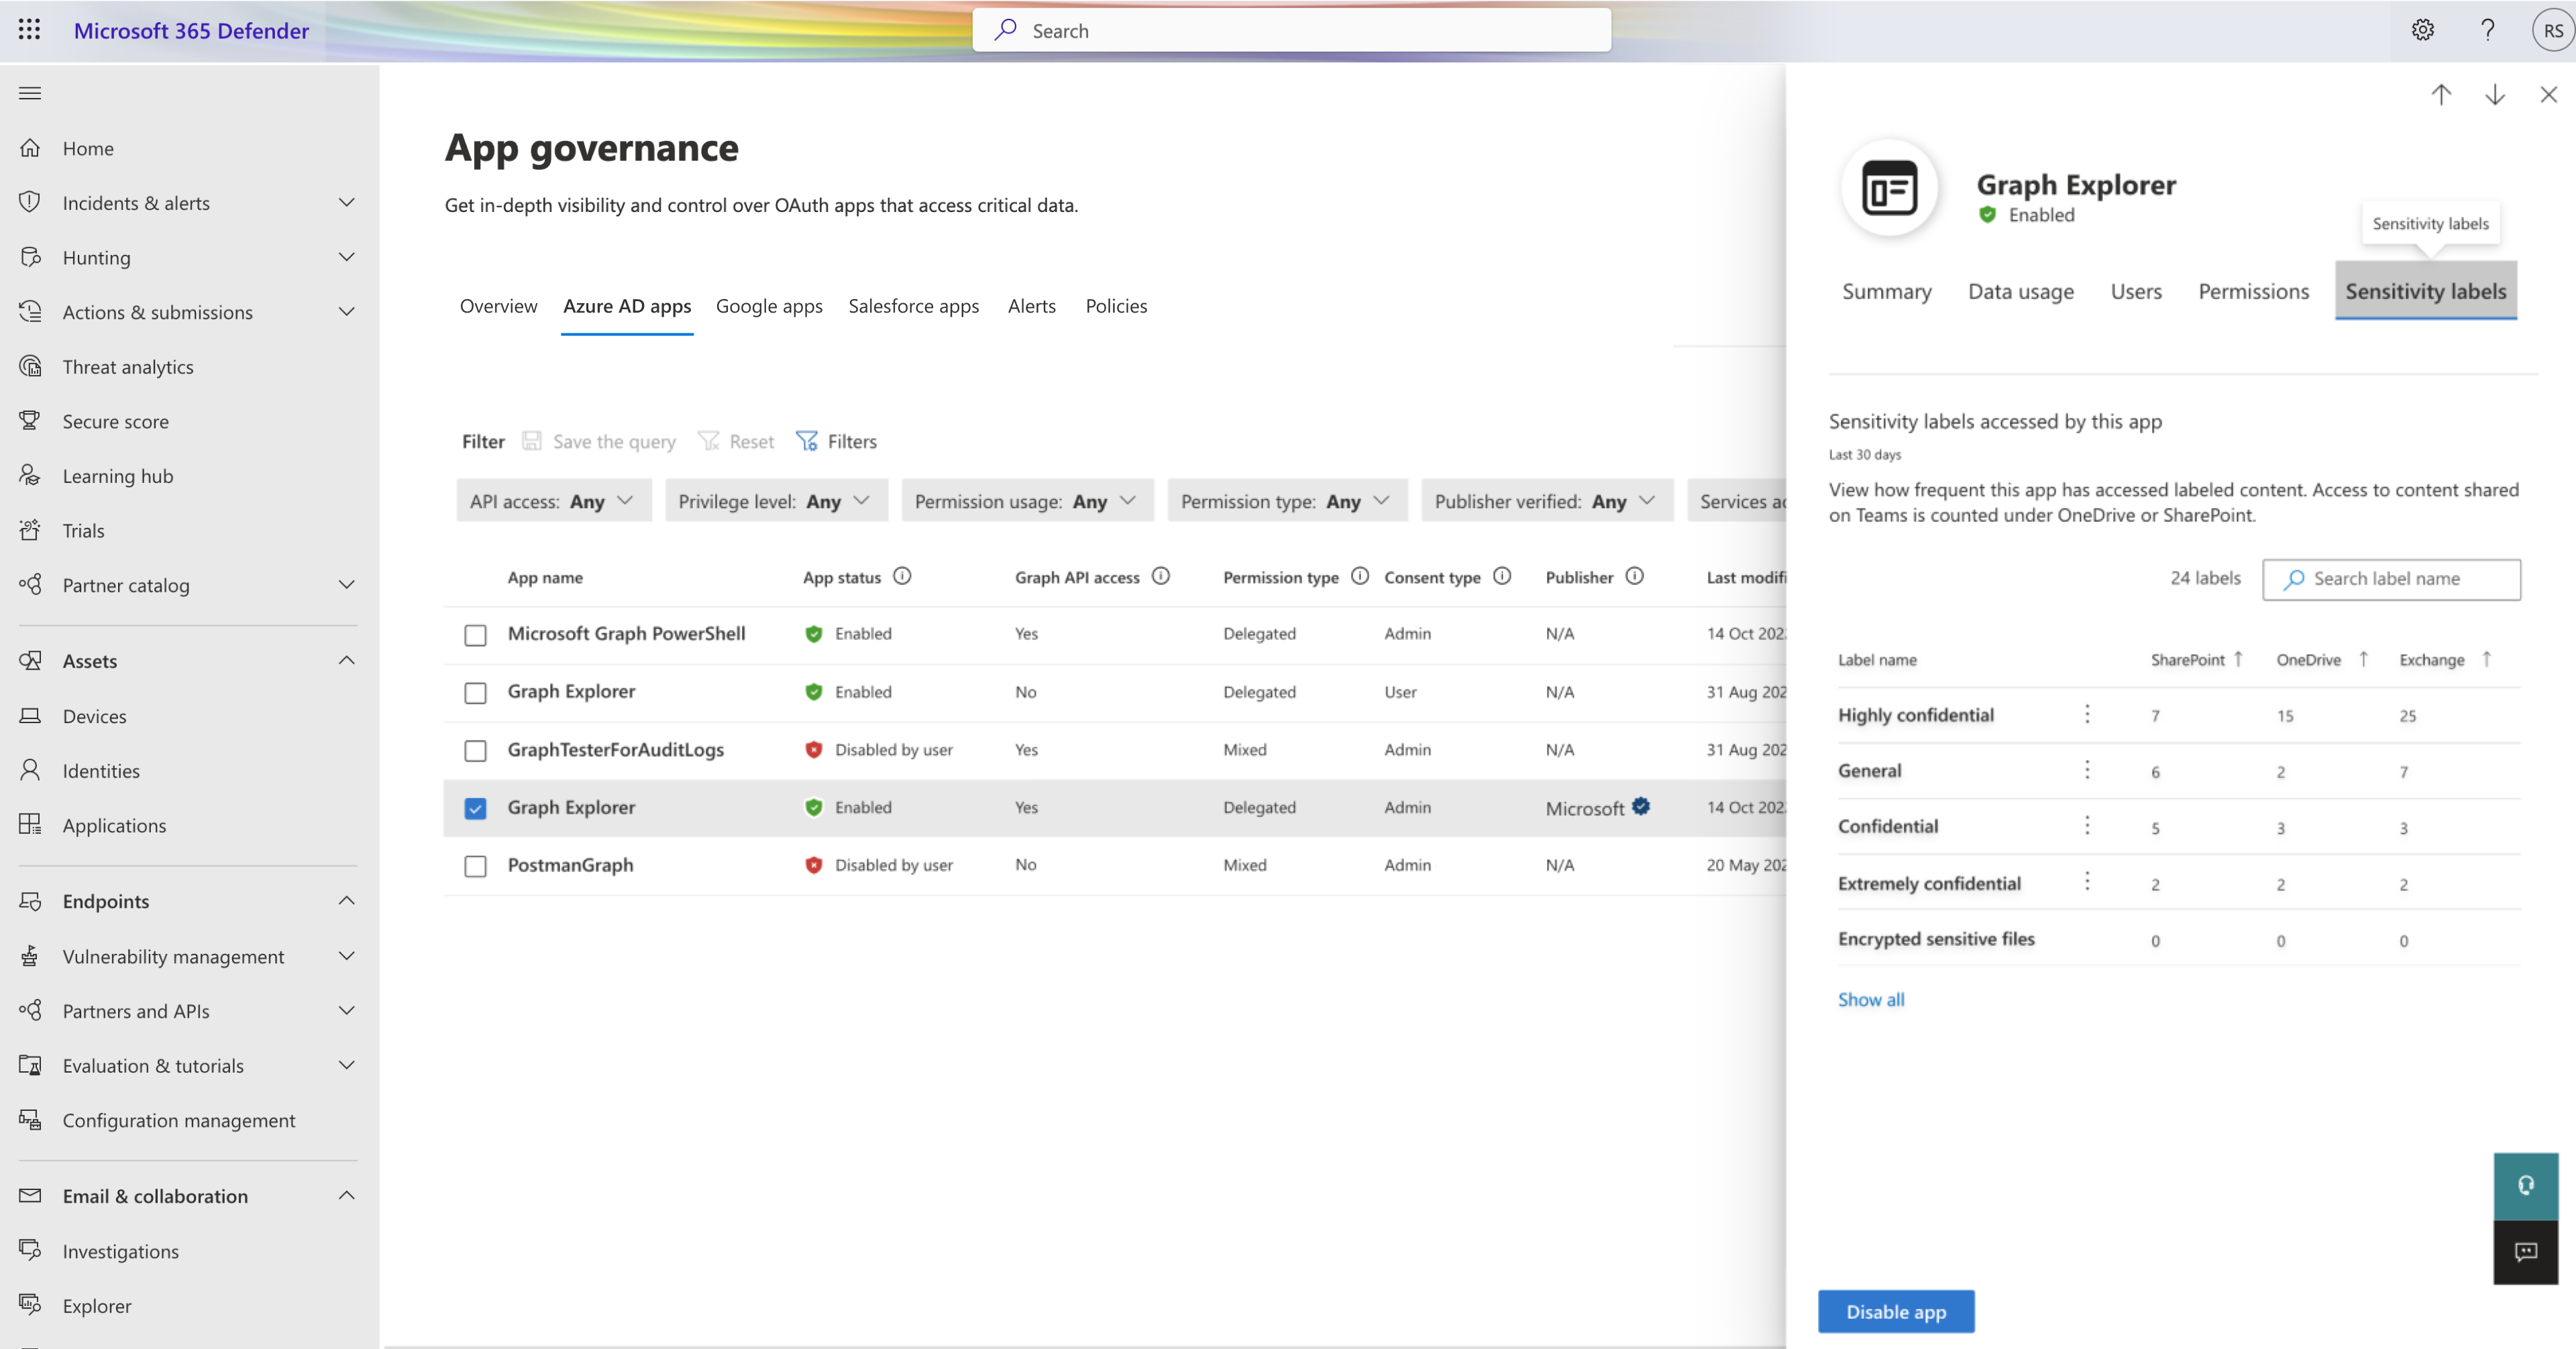The image size is (2576, 1349).
Task: Click the three-dot menu for General label
Action: pos(2086,770)
